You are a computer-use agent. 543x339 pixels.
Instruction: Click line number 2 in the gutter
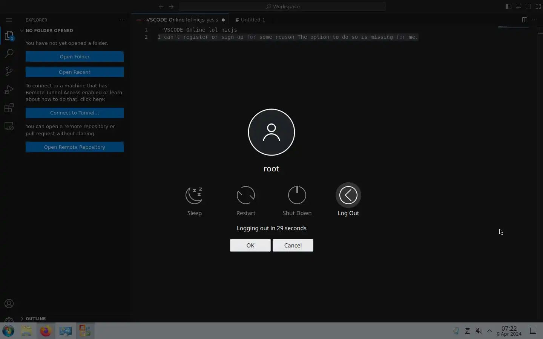146,37
